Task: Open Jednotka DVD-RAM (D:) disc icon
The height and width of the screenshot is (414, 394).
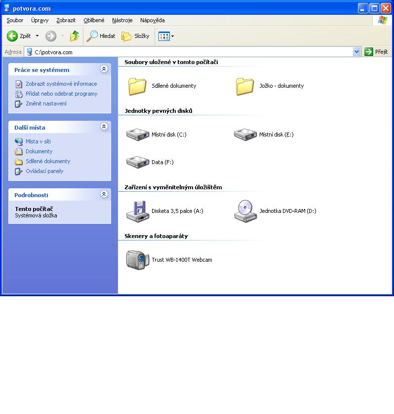Action: [245, 211]
